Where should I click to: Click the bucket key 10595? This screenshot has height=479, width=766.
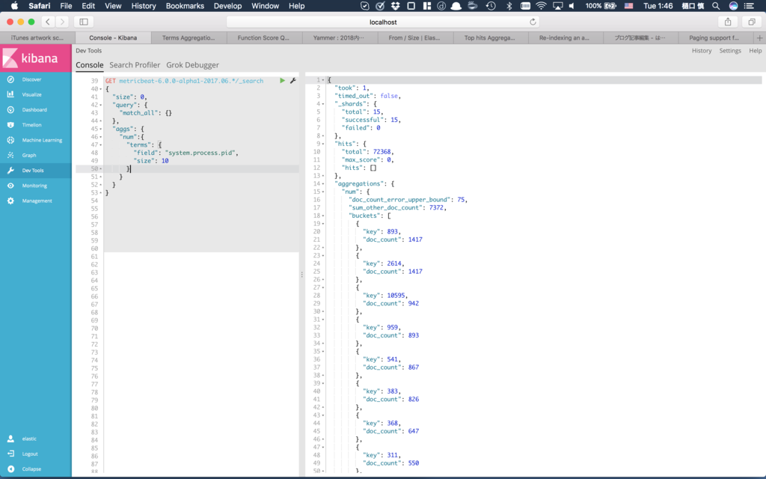(x=396, y=295)
